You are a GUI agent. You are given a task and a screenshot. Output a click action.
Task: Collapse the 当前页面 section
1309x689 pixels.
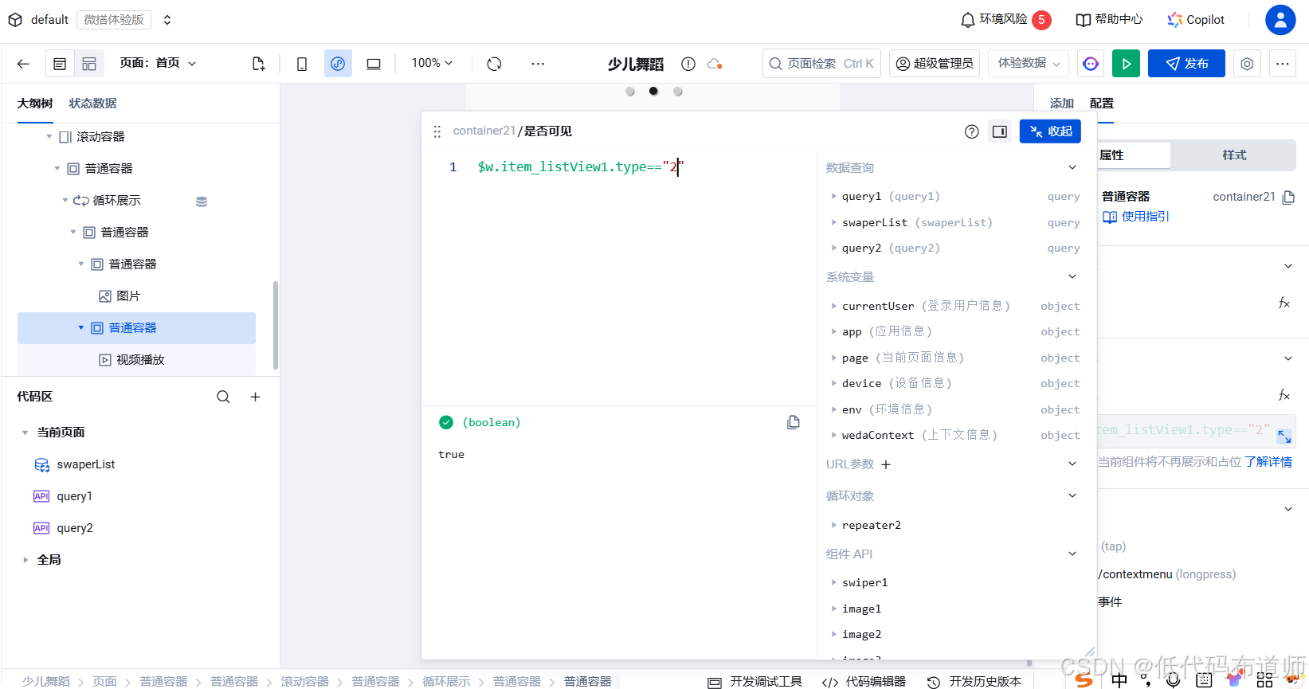point(25,433)
